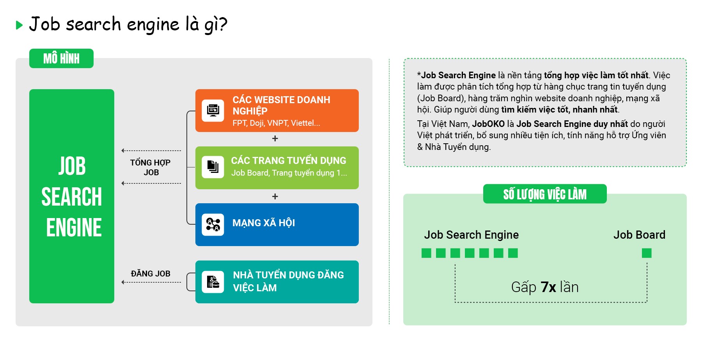This screenshot has width=702, height=352.
Task: Click the green triangle bullet beside the page title
Action: pos(19,25)
